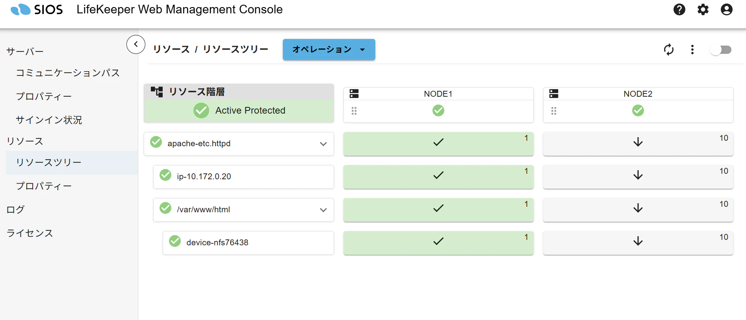
Task: Collapse the /var/www/html resource chevron
Action: 323,210
